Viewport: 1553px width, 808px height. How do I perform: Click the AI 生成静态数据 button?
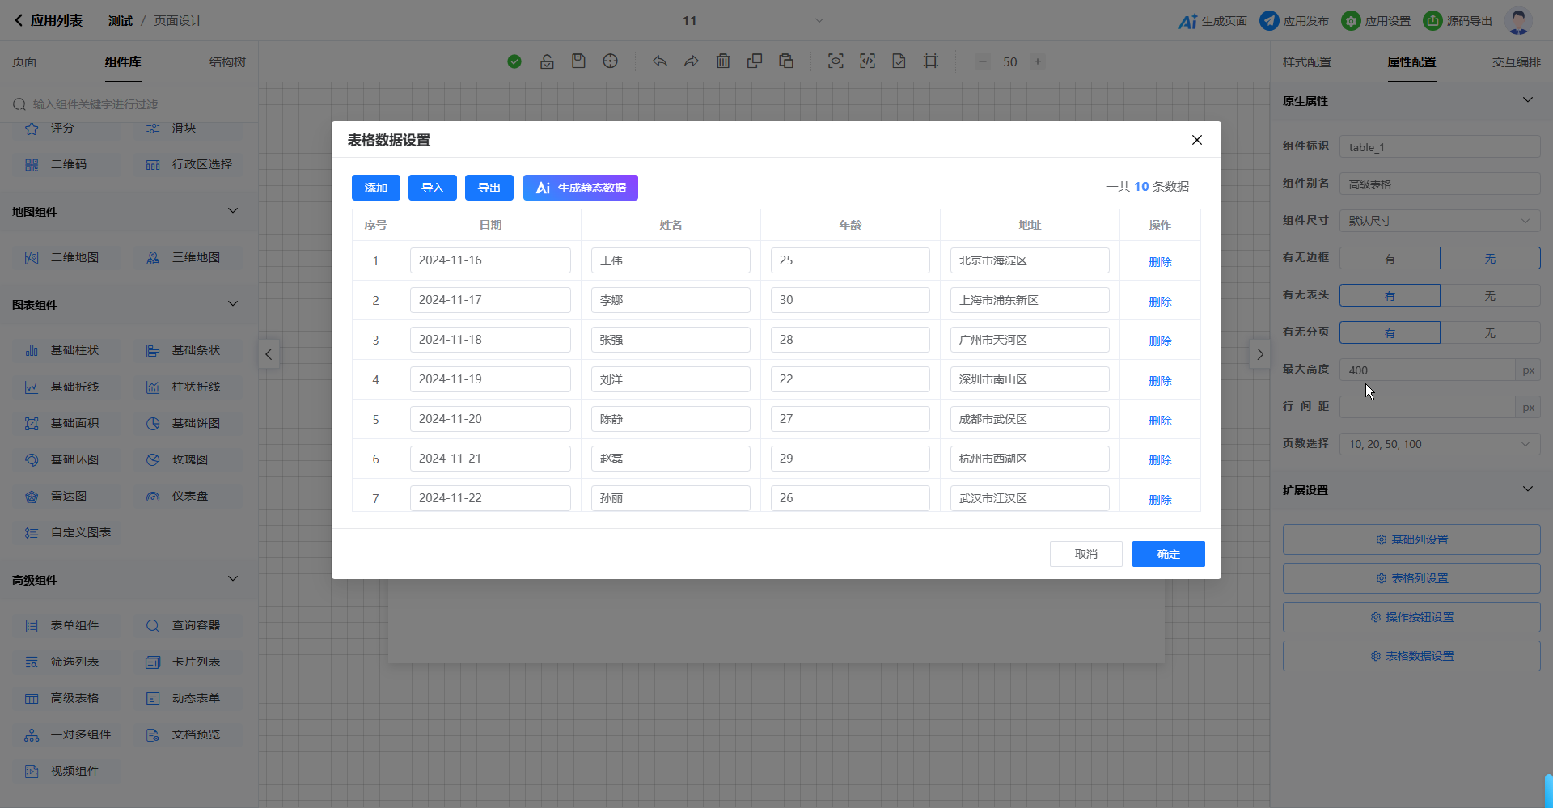580,188
